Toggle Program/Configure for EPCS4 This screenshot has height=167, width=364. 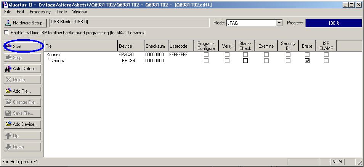[206, 61]
